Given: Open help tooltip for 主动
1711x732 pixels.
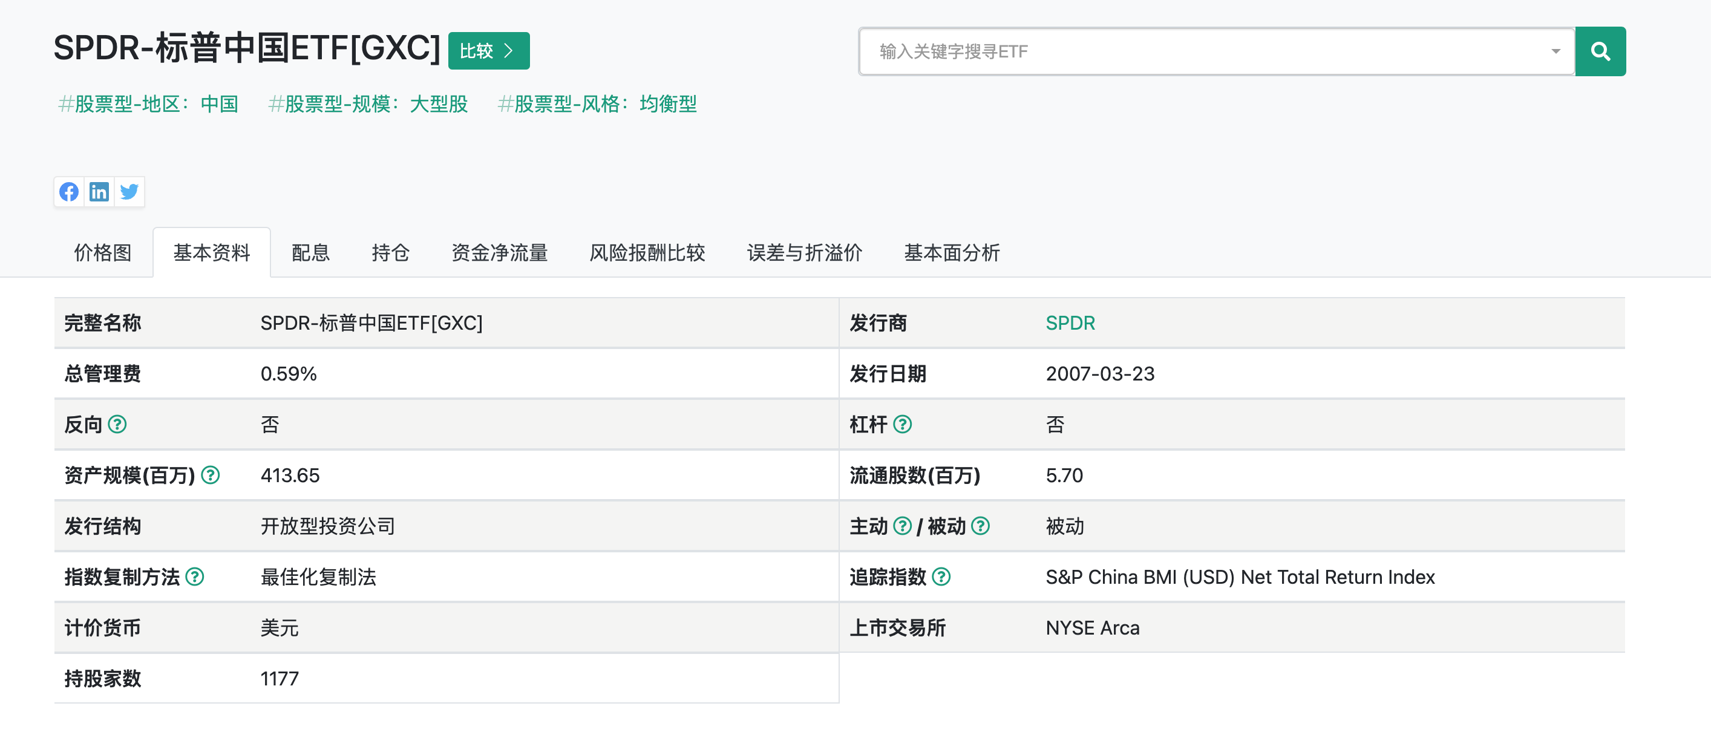Looking at the screenshot, I should [903, 526].
